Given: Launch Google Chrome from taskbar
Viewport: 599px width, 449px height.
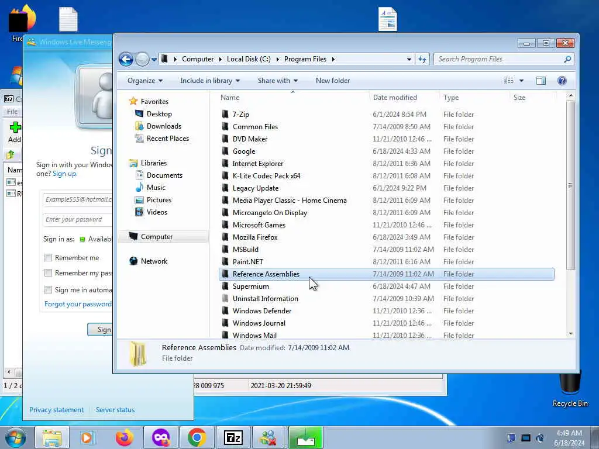Looking at the screenshot, I should tap(197, 437).
